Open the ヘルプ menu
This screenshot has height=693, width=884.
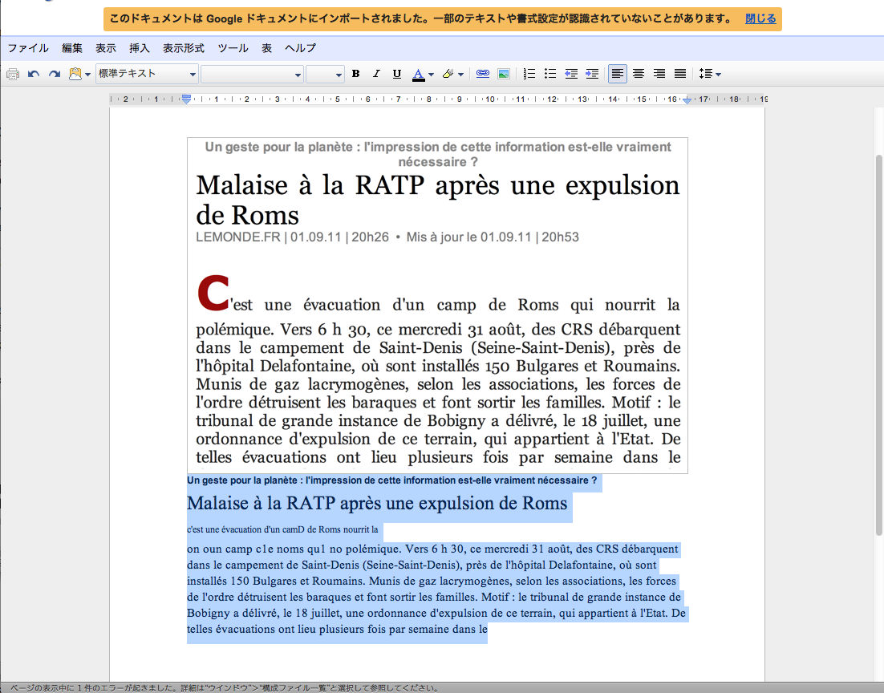(301, 48)
